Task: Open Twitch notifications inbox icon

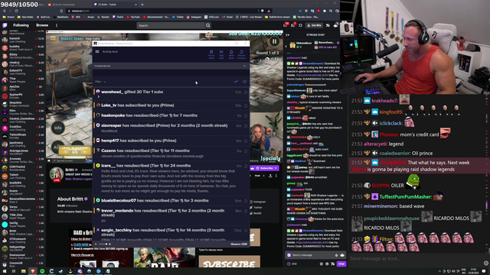Action: pyautogui.click(x=293, y=25)
